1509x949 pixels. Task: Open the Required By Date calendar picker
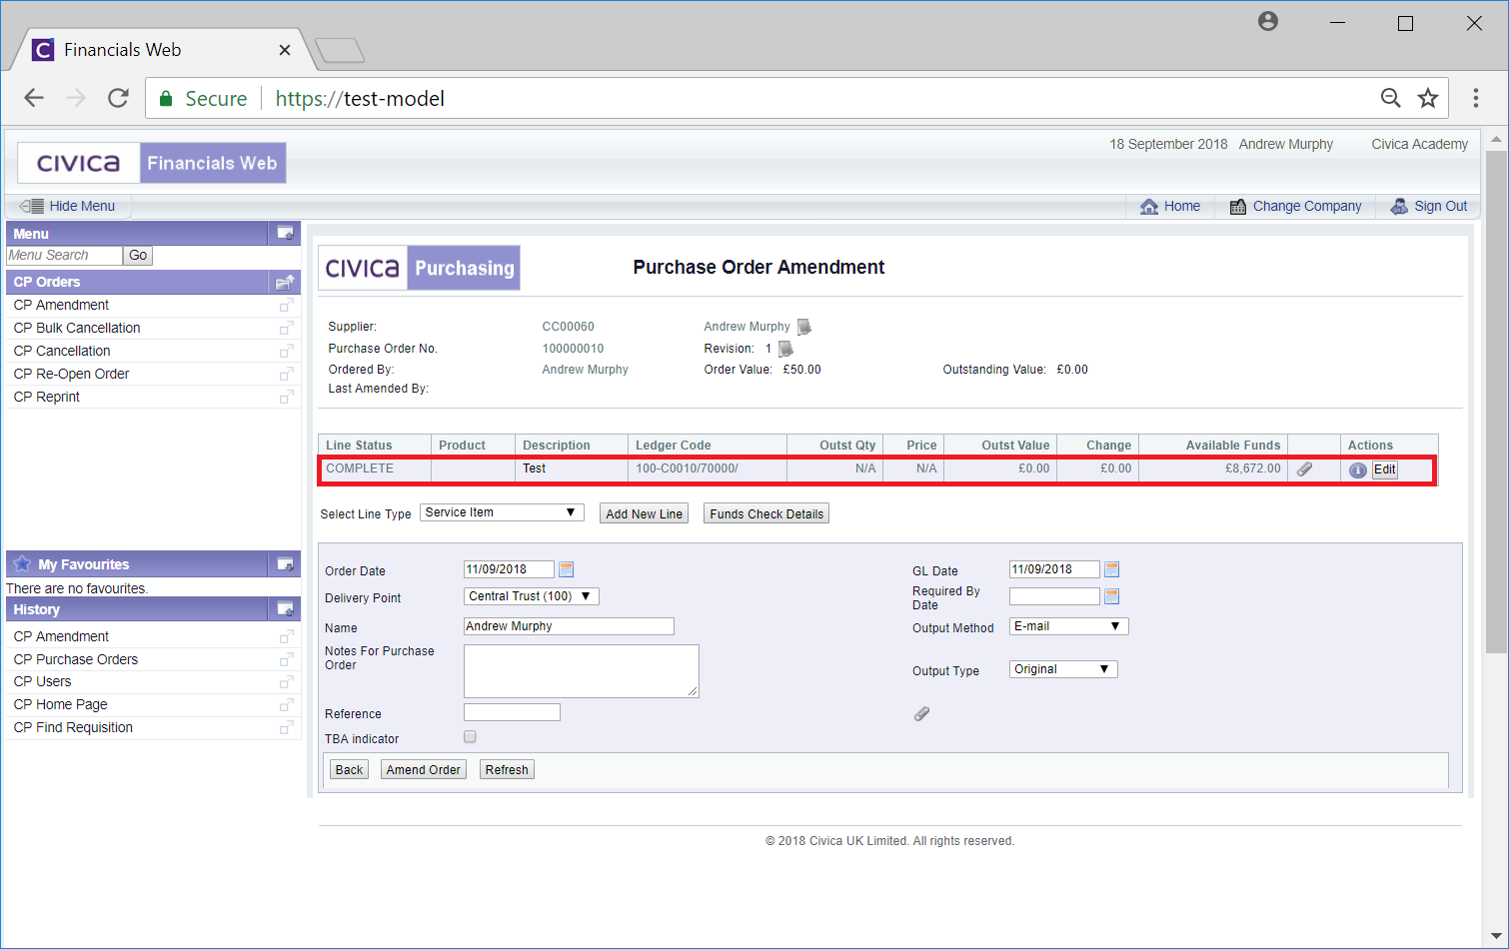coord(1111,596)
